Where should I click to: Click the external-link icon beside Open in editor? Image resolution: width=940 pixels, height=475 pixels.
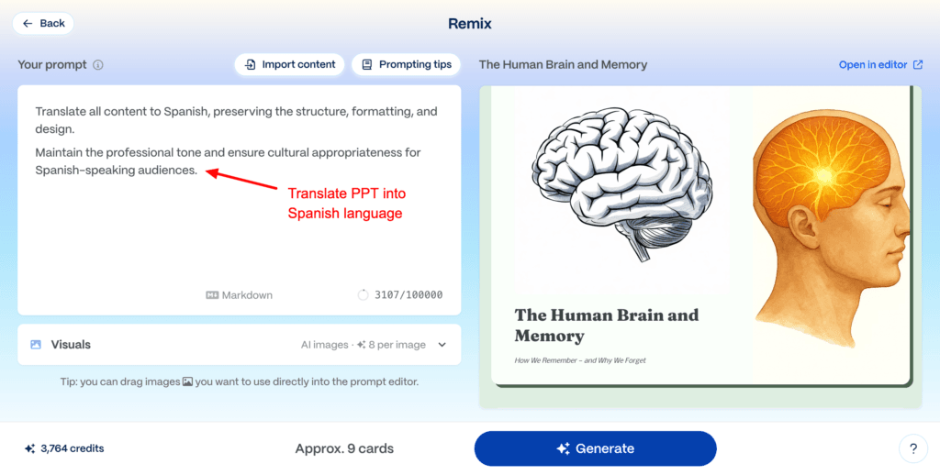(918, 65)
